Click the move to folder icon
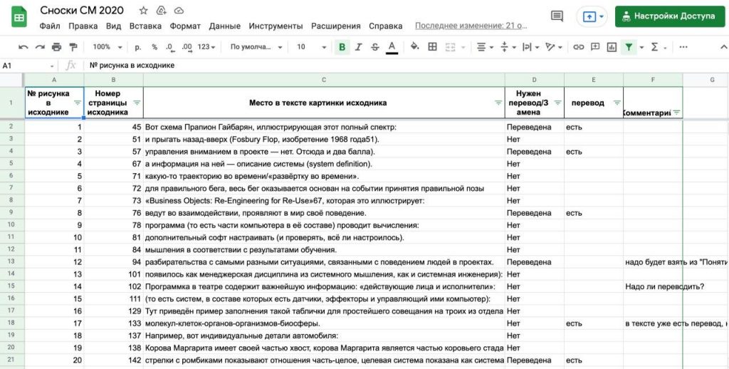Screen dimensions: 729x369 click(x=162, y=10)
